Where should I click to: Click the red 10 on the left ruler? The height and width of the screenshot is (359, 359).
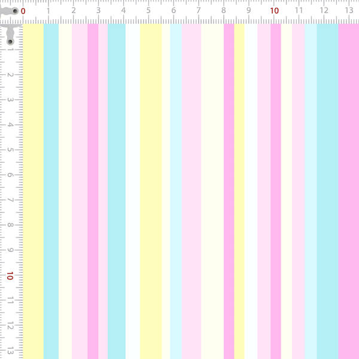[11, 276]
